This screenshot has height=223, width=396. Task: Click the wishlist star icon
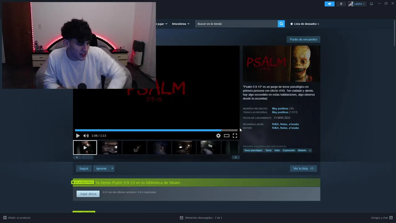(x=291, y=24)
